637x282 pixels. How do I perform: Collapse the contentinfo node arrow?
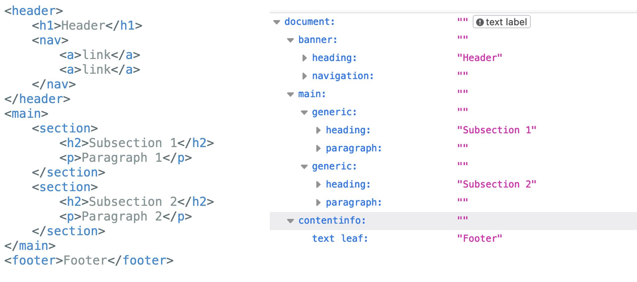(290, 221)
